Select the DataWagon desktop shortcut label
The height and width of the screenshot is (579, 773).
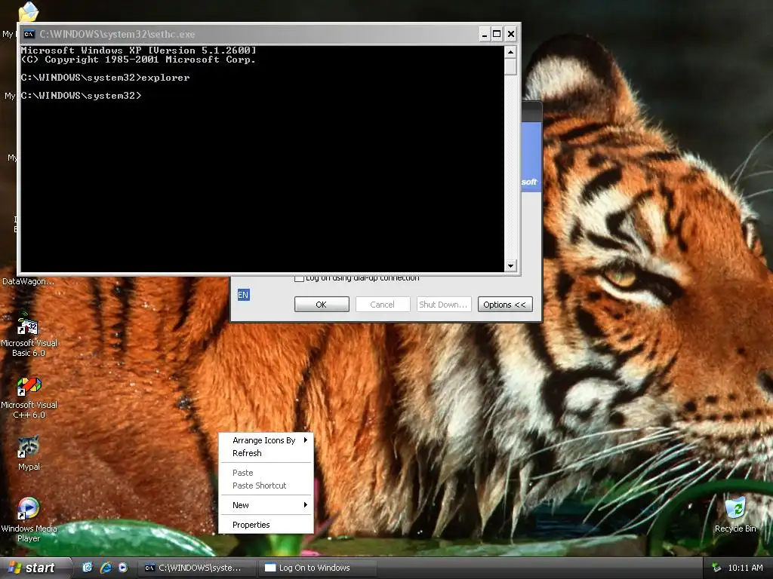pyautogui.click(x=28, y=281)
